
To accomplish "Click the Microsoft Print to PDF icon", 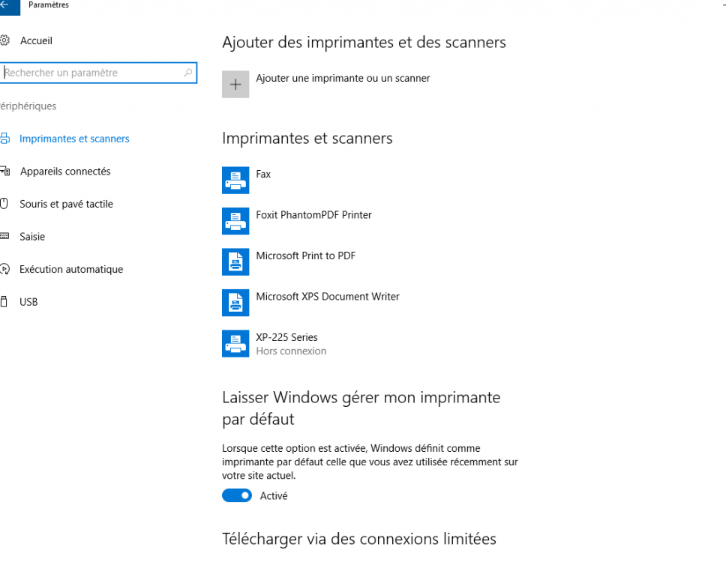I will pyautogui.click(x=235, y=262).
